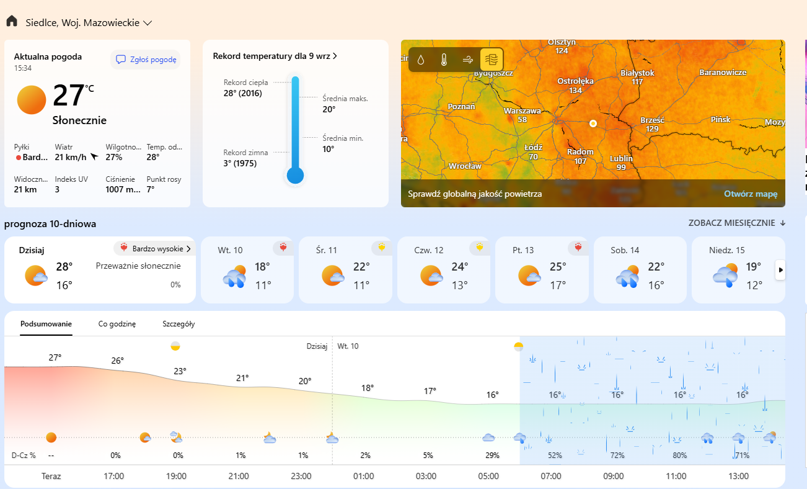The width and height of the screenshot is (807, 489).
Task: Open the Szczegóły tab
Action: [179, 324]
